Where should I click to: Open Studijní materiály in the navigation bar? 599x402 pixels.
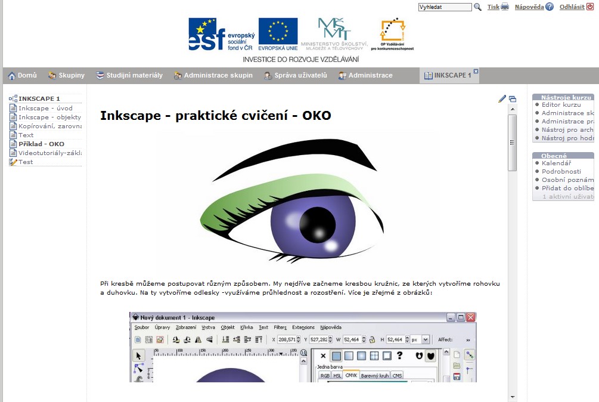[129, 75]
